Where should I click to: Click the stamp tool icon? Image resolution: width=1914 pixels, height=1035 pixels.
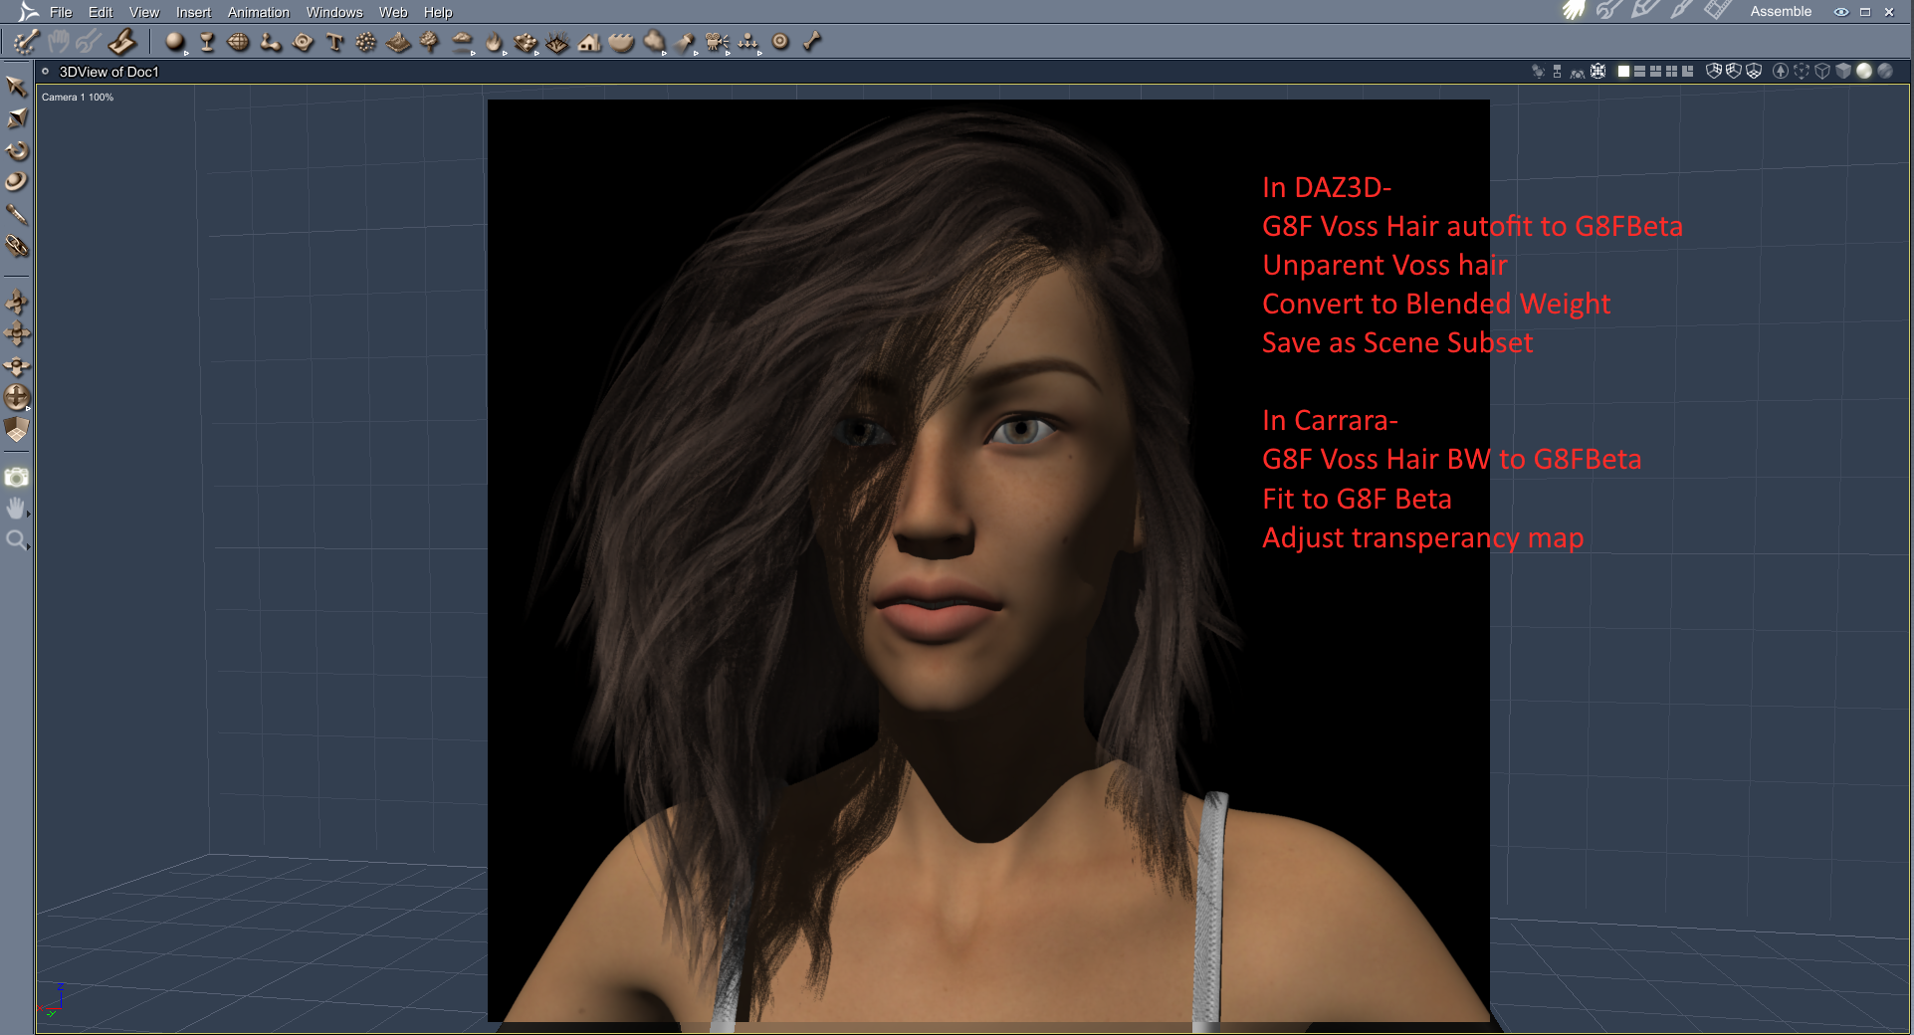(x=121, y=42)
